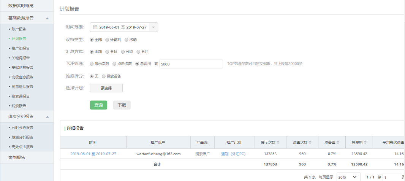Image resolution: width=405 pixels, height=181 pixels.
Task: Click the 13590.42 cost cell in data row
Action: [359, 154]
